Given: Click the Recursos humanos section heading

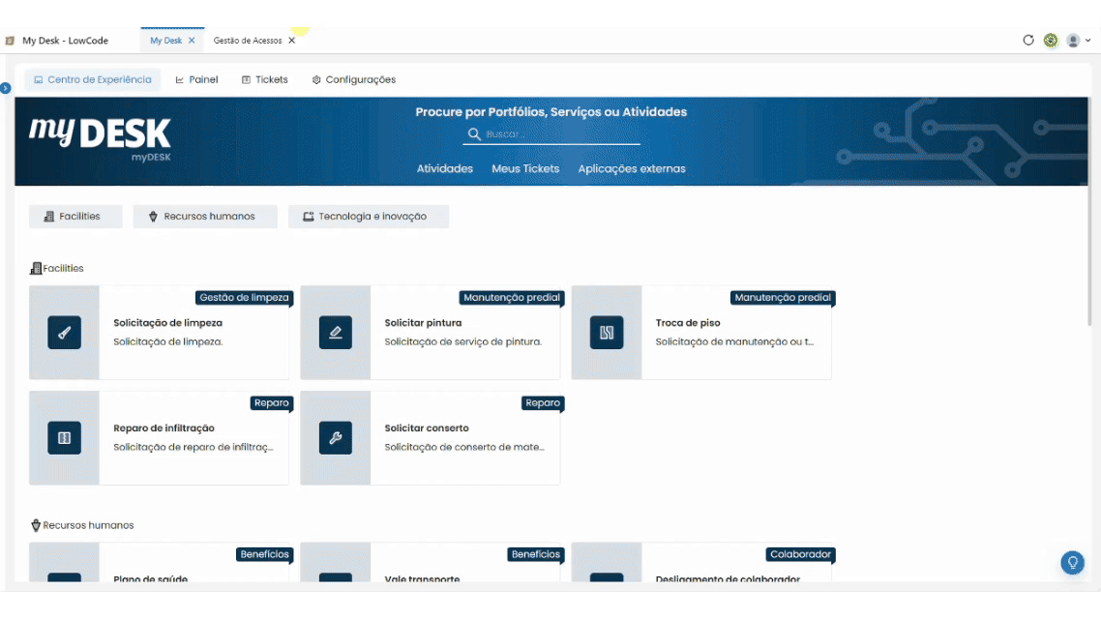Looking at the screenshot, I should click(x=82, y=525).
